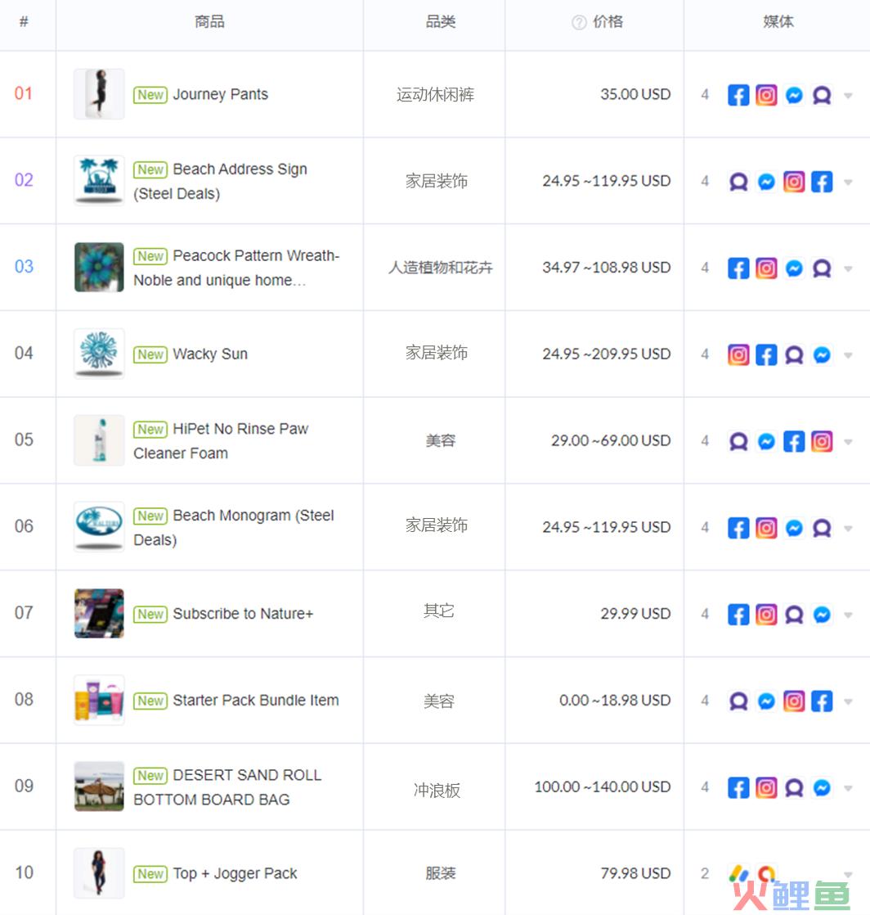Expand media dropdown for DESERT SAND ROLL row
This screenshot has height=915, width=870.
849,788
